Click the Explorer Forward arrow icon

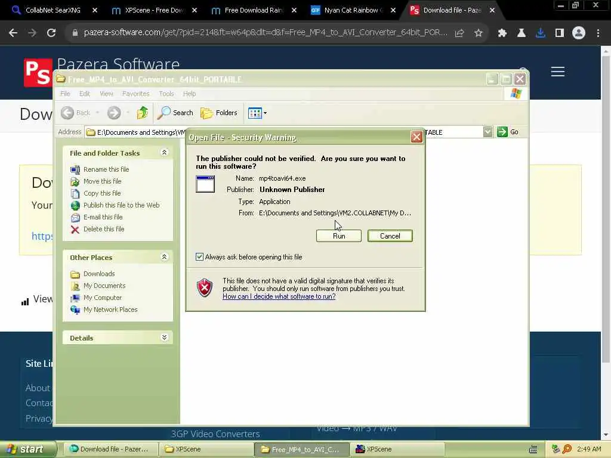tap(114, 113)
